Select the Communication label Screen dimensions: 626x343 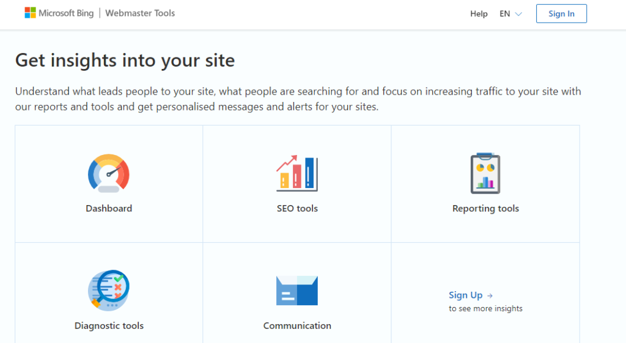click(x=297, y=325)
